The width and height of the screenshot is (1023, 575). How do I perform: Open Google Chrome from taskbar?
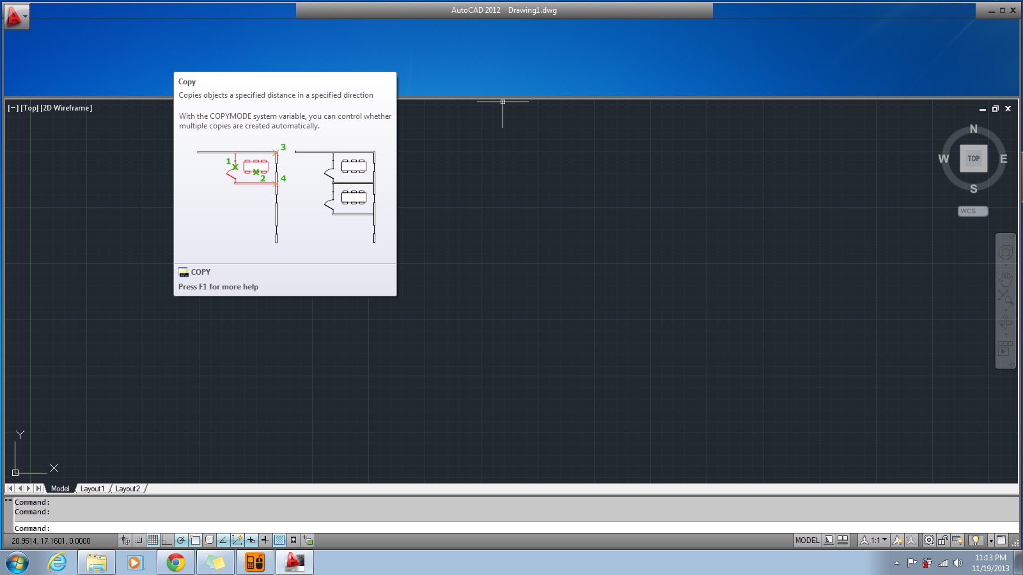[176, 563]
